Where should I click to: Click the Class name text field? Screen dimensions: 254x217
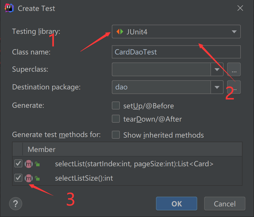176,52
